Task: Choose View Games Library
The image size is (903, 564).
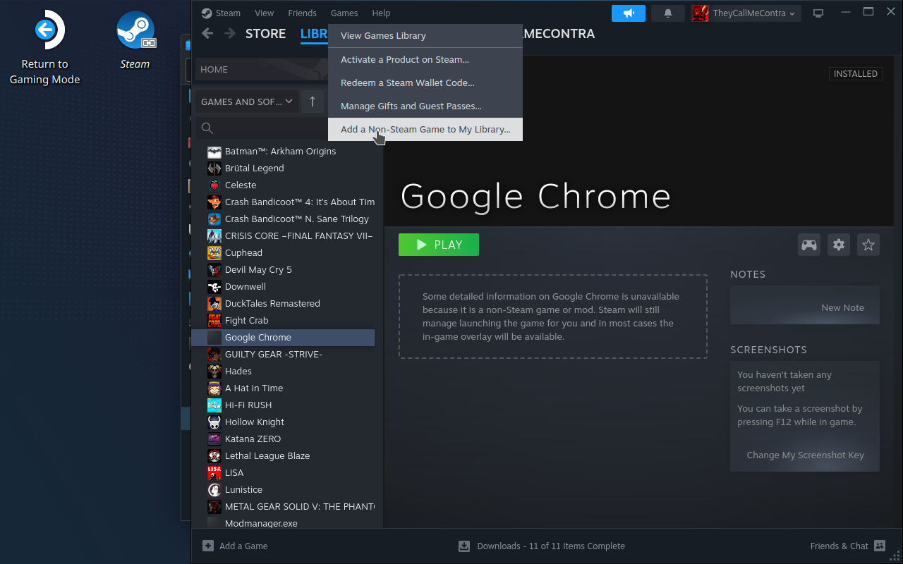Action: click(425, 35)
